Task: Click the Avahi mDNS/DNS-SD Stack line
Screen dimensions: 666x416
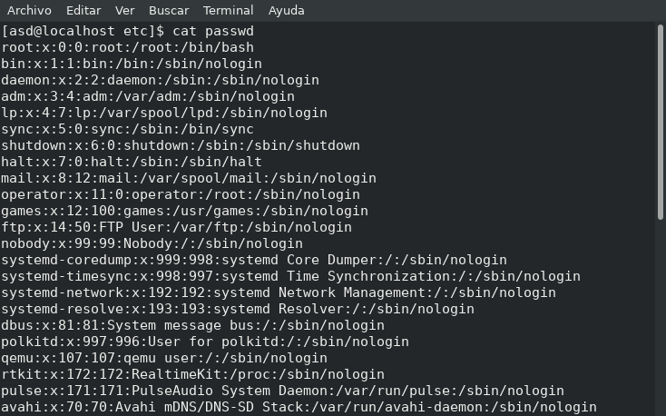Action: pos(299,407)
